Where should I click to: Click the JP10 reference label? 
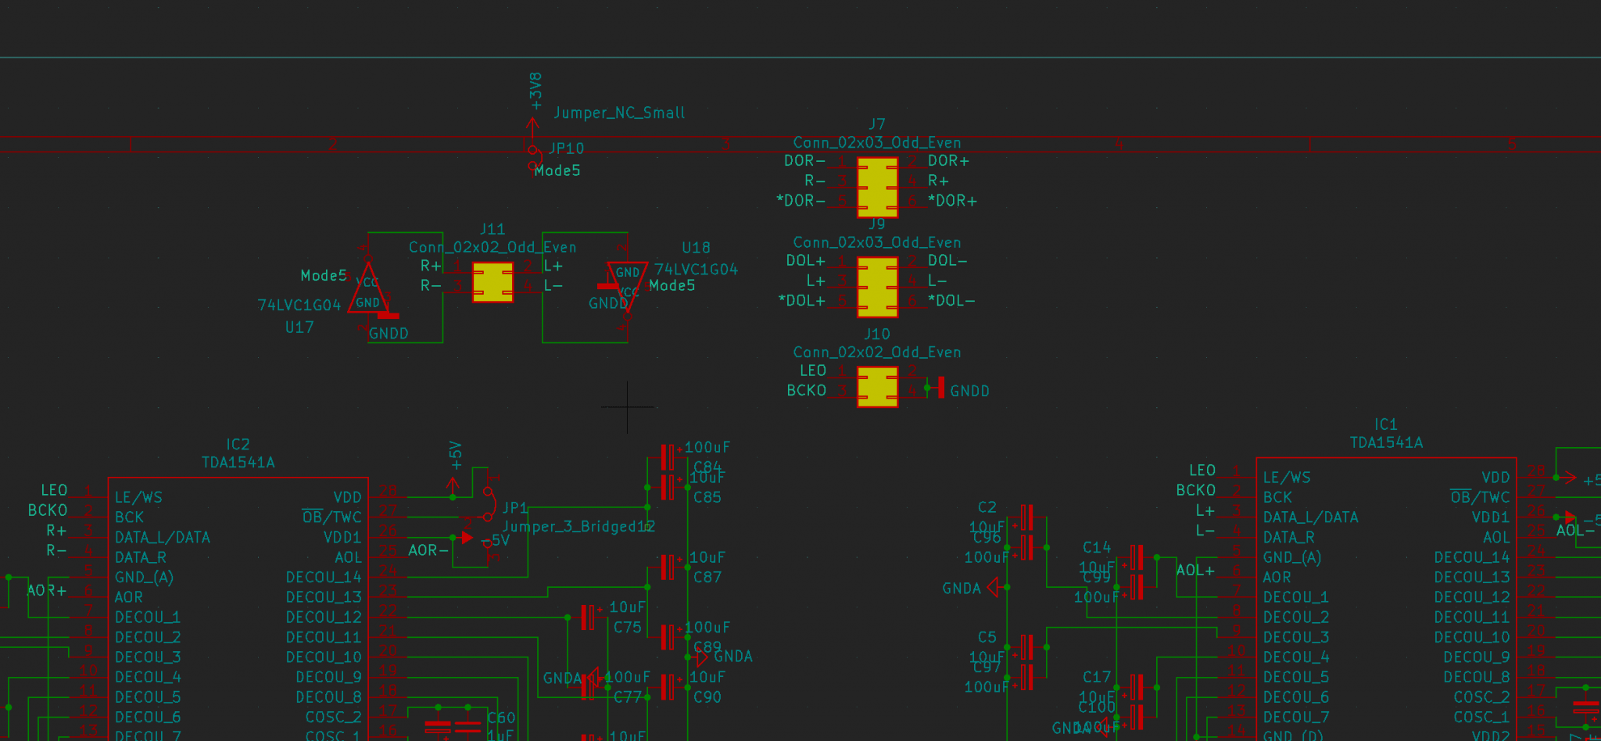pos(566,149)
